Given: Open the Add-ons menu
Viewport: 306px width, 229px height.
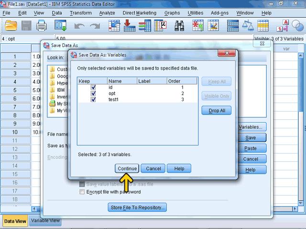Looking at the screenshot, I should click(219, 13).
